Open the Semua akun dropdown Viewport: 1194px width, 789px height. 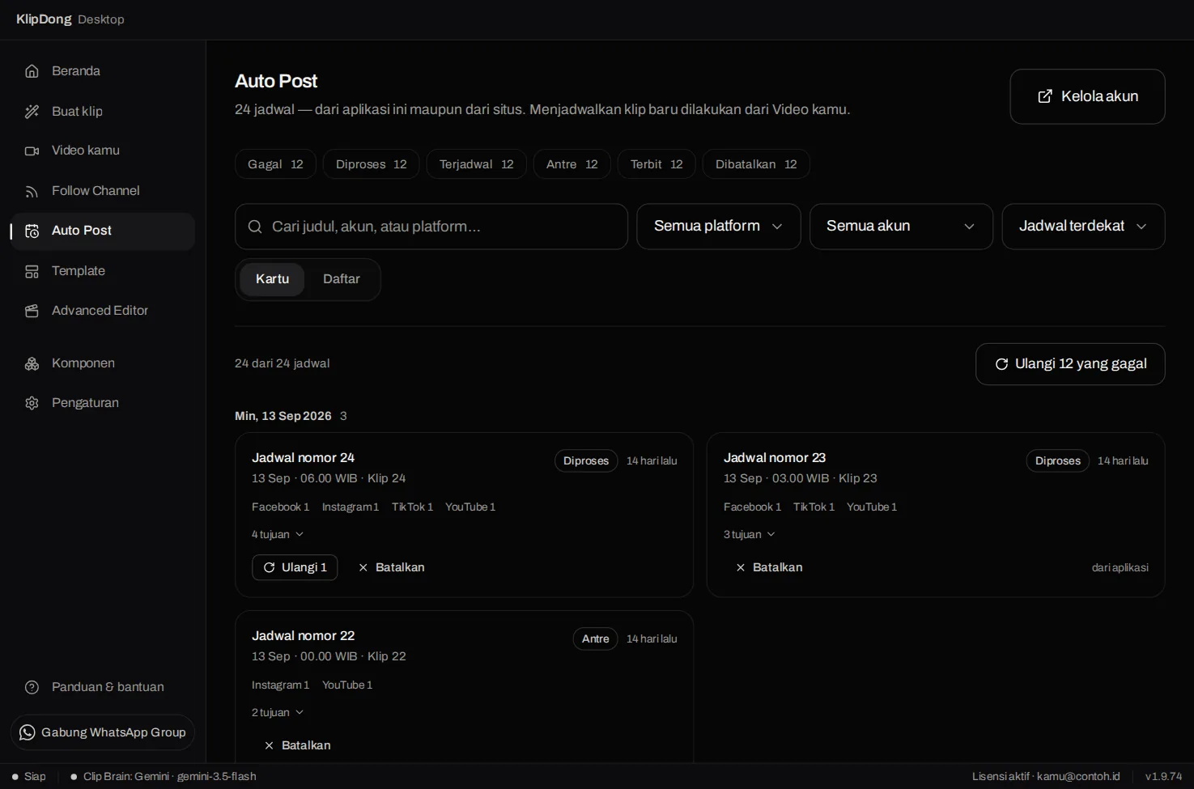pyautogui.click(x=901, y=227)
